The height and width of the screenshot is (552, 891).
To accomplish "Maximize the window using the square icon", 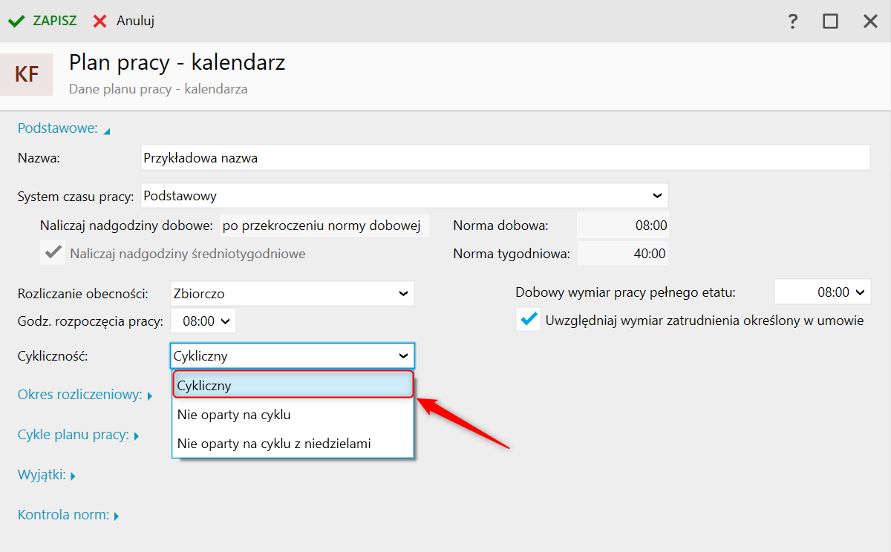I will tap(830, 22).
